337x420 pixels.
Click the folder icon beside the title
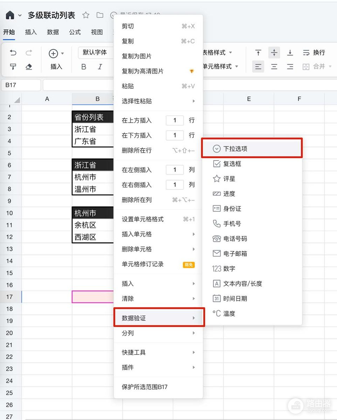pyautogui.click(x=100, y=15)
